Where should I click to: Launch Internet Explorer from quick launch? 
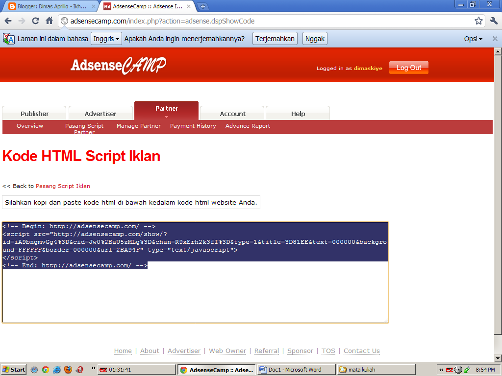(x=57, y=370)
